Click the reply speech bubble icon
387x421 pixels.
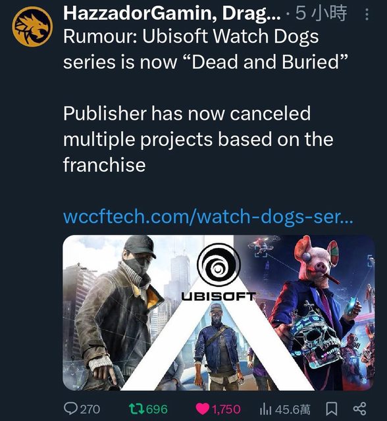[70, 409]
